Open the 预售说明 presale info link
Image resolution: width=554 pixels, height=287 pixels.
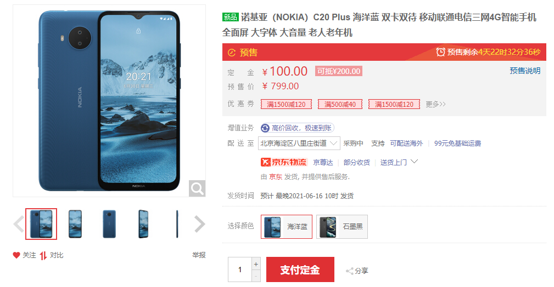525,71
